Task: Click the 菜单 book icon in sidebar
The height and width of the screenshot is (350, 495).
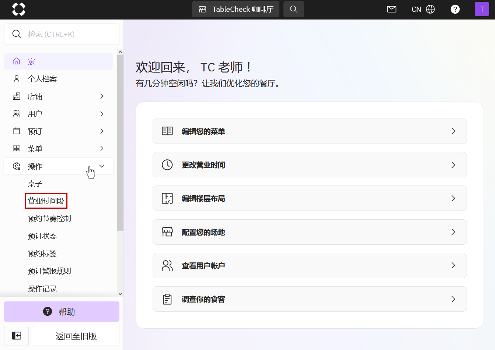Action: (17, 148)
